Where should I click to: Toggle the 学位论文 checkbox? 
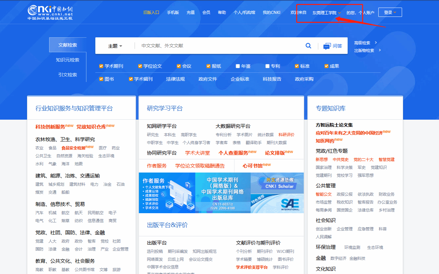click(140, 66)
